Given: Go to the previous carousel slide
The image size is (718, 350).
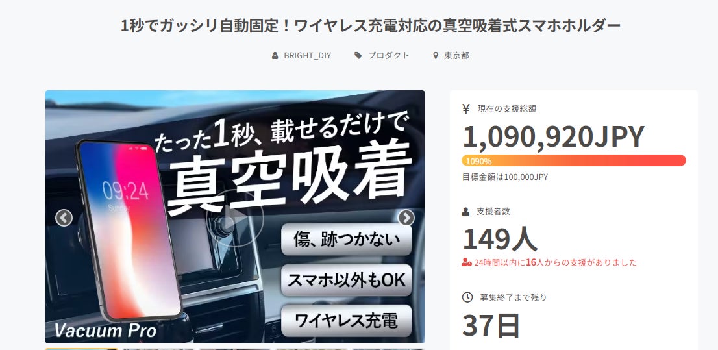Looking at the screenshot, I should coord(64,218).
